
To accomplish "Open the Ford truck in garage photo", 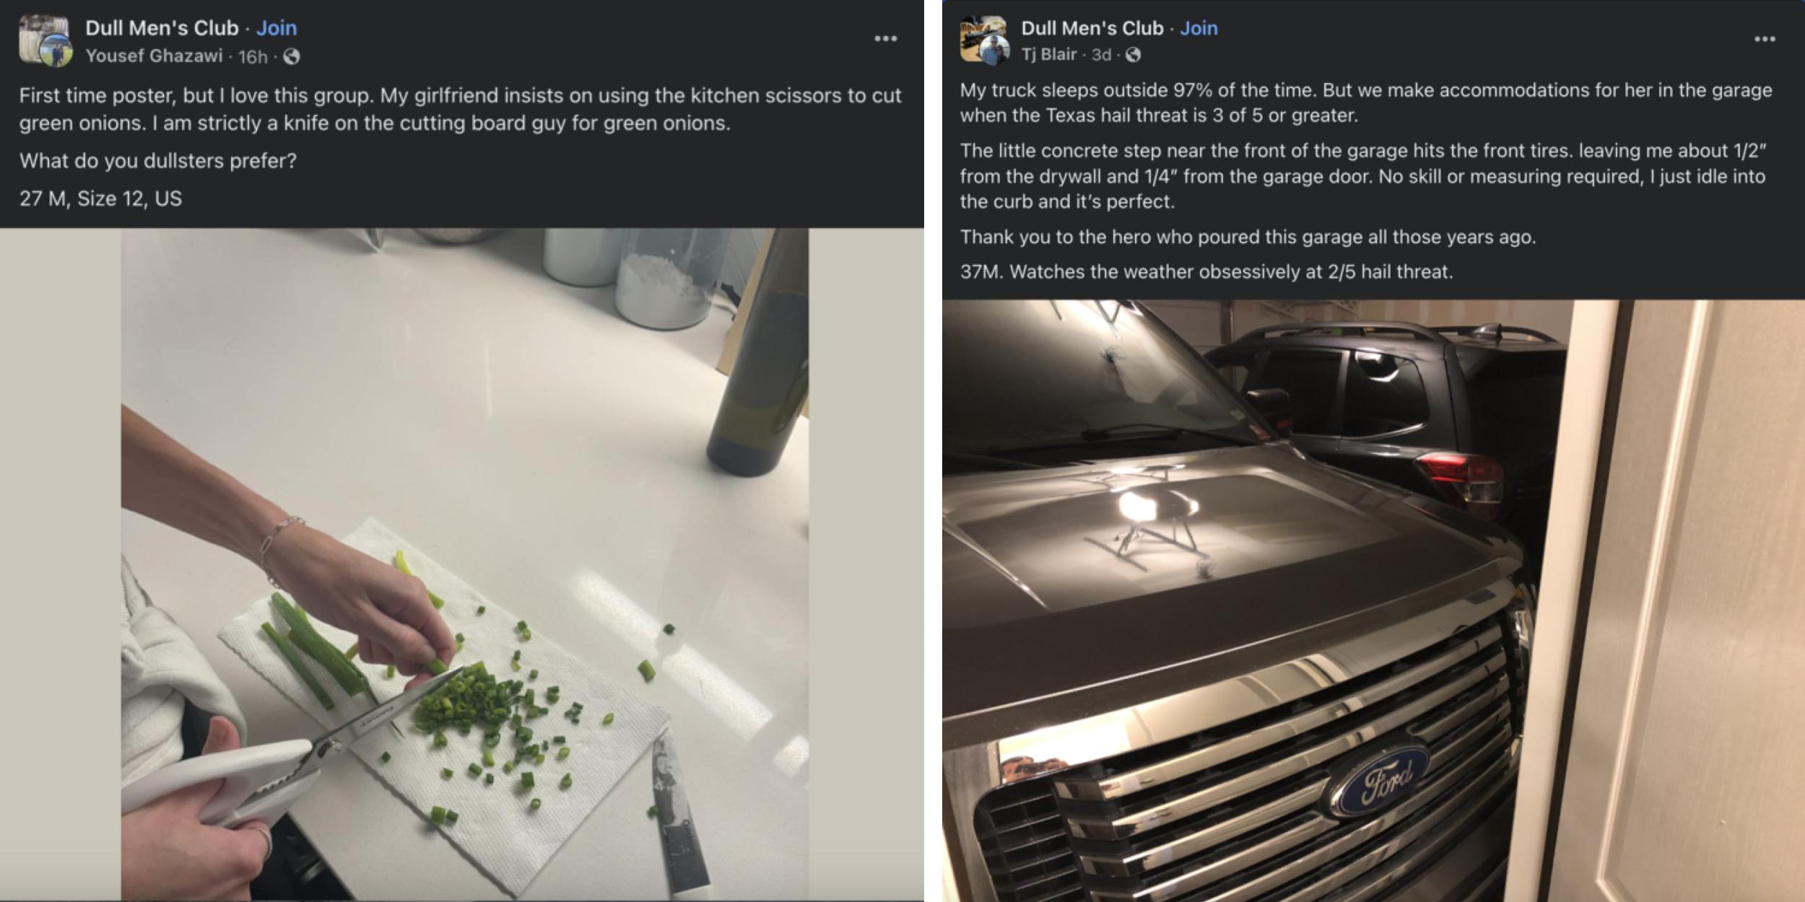I will 1372,599.
